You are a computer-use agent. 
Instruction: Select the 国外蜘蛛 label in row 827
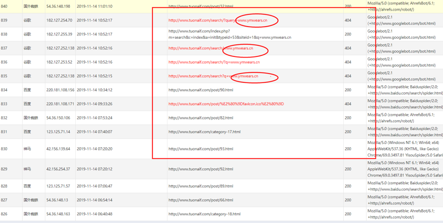(x=31, y=200)
